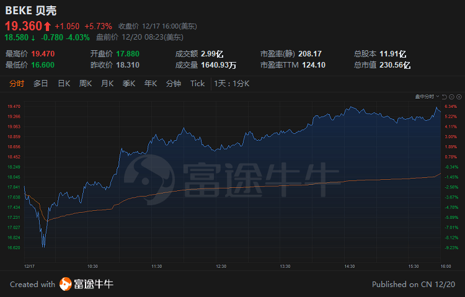
Task: Click the 13:30 time axis label
Action: point(285,267)
